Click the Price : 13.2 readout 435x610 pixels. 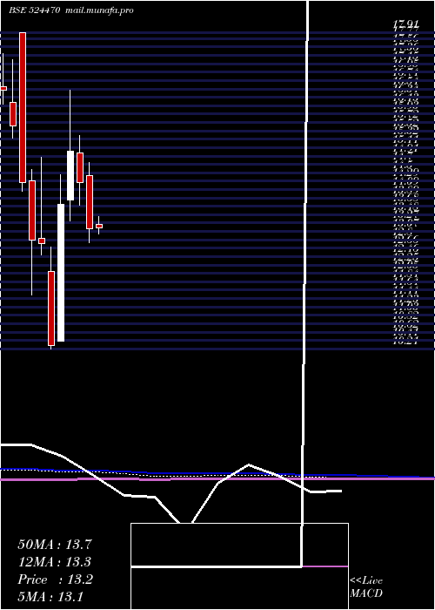coord(55,579)
